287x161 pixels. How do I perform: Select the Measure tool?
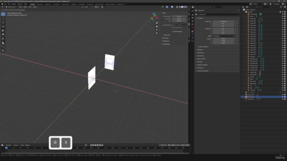pos(3,43)
